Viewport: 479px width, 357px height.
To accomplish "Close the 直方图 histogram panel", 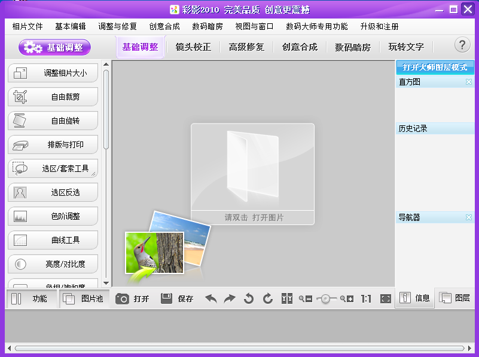I will 469,82.
